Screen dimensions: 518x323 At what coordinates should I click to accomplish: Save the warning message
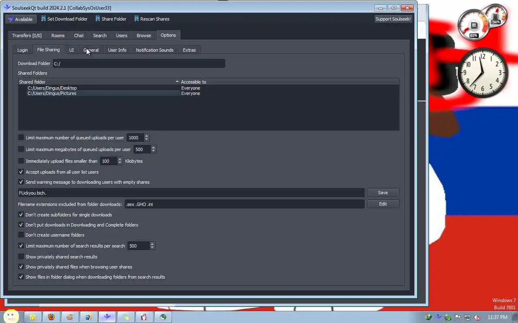(x=383, y=193)
